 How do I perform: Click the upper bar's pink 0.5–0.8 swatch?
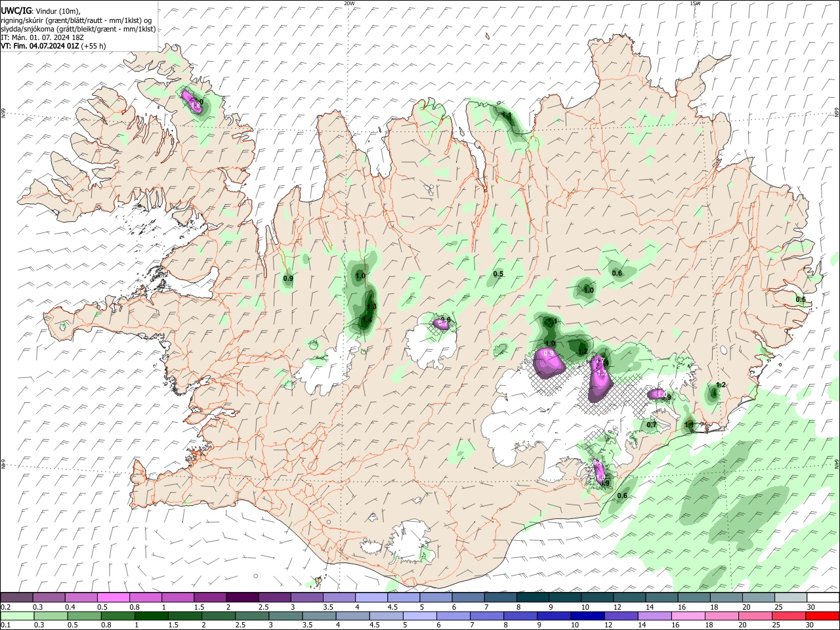point(113,597)
